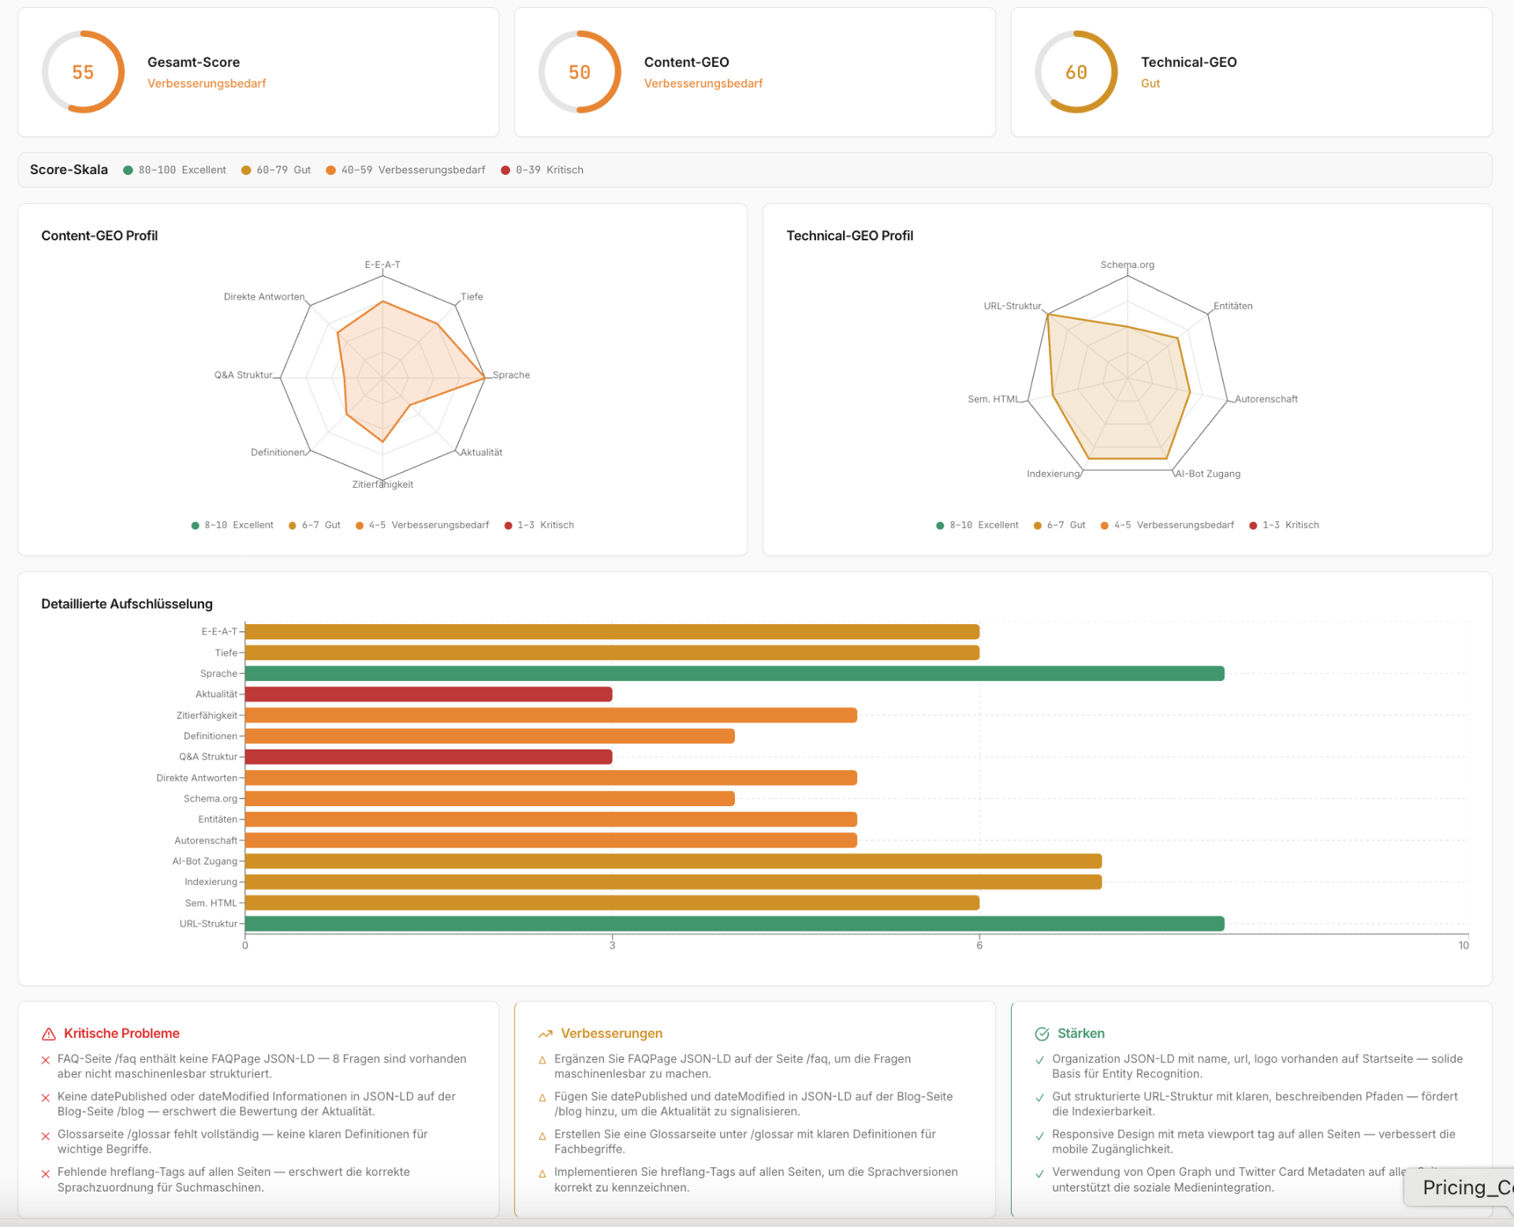1514x1227 pixels.
Task: Click the dot for 60–79 Gut in Score-Skala
Action: (x=246, y=170)
